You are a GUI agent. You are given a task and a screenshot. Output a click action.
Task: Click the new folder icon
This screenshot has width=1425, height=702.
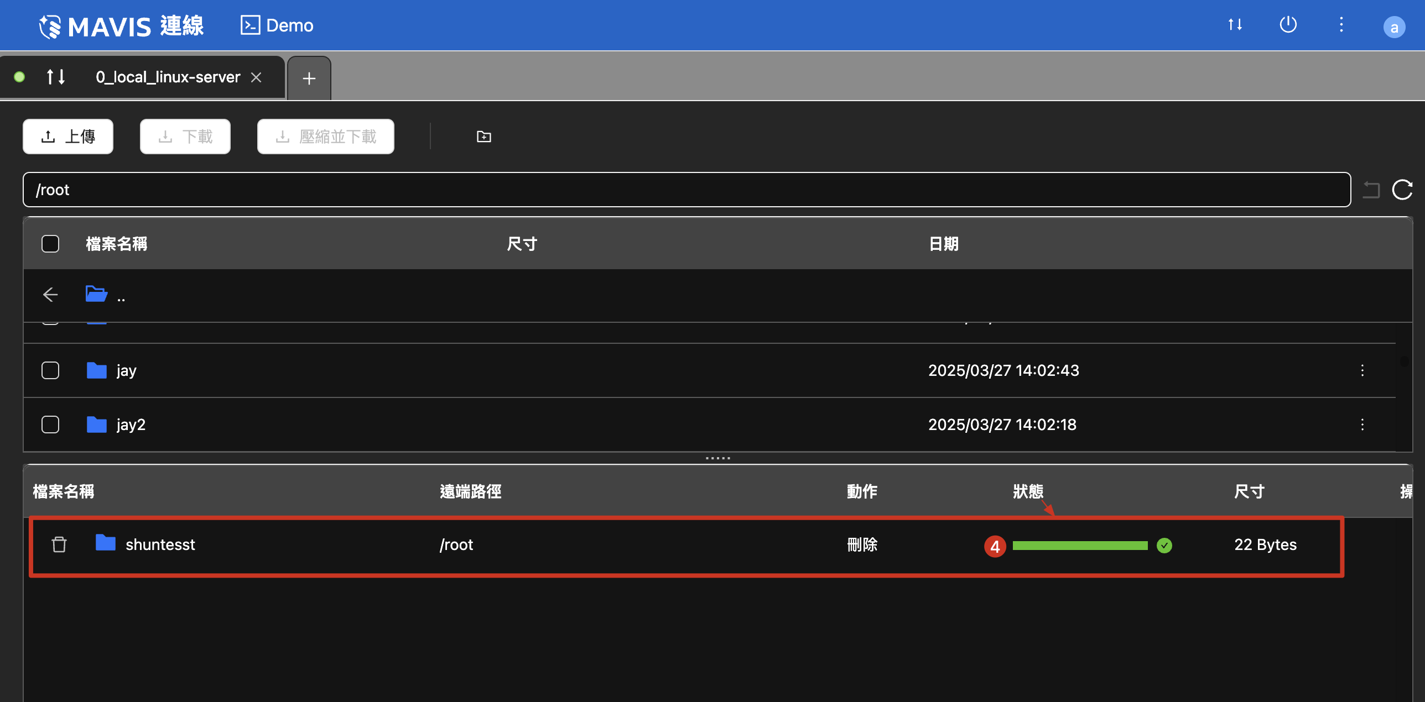(483, 137)
